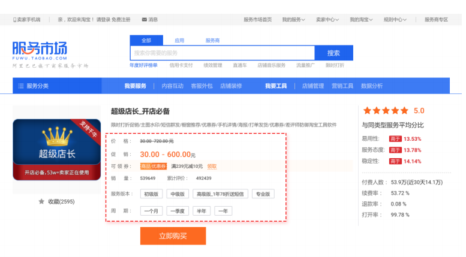Viewport: 466px width, 257px height.
Task: Click the 5.0 orange star rating
Action: click(386, 111)
